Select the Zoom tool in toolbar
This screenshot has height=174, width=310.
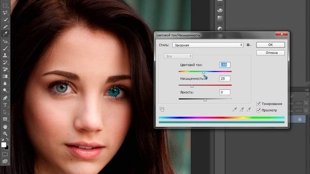(5, 134)
